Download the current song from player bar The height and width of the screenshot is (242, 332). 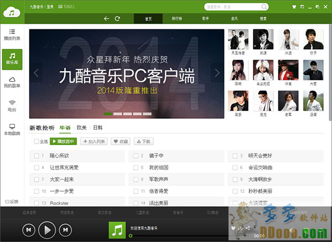(241, 228)
